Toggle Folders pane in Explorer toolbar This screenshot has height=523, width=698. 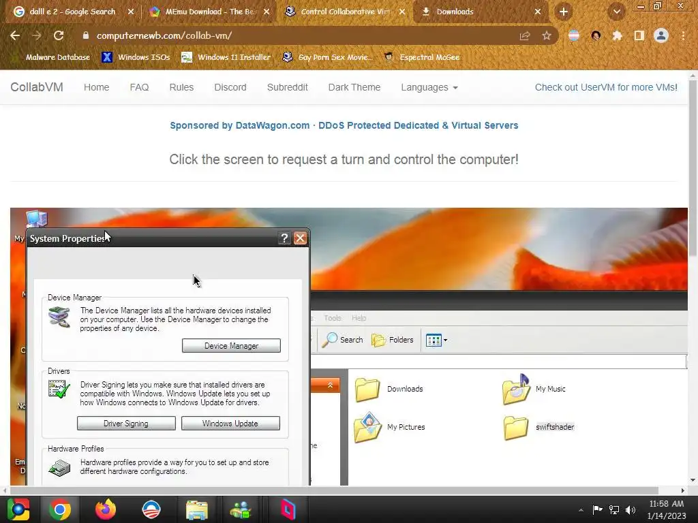[392, 340]
